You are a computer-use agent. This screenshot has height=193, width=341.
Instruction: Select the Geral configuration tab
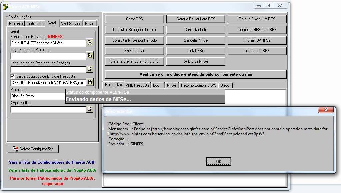[x=52, y=23]
